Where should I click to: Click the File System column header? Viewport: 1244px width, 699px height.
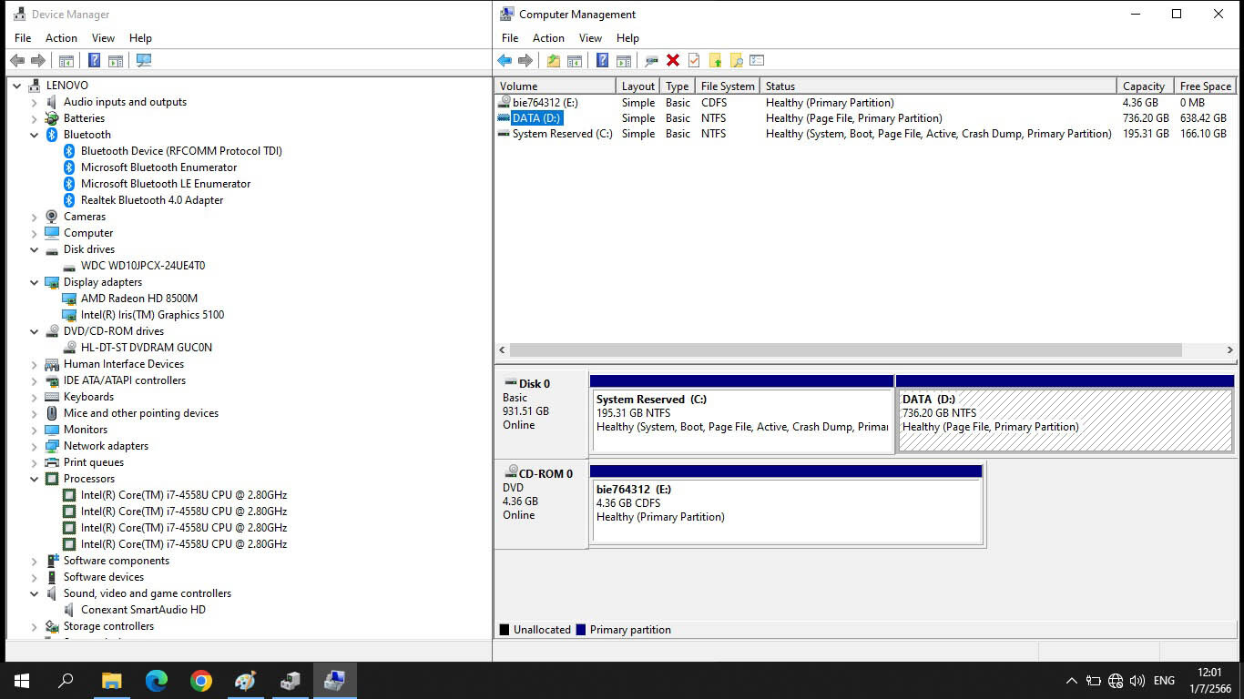point(727,86)
